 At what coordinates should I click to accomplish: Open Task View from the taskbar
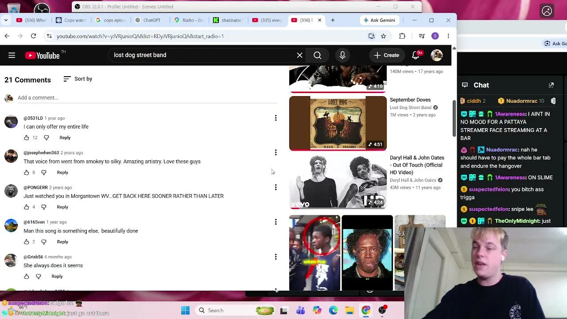pyautogui.click(x=283, y=311)
